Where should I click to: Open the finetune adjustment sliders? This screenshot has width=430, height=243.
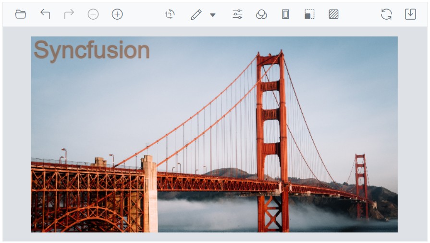tap(237, 14)
